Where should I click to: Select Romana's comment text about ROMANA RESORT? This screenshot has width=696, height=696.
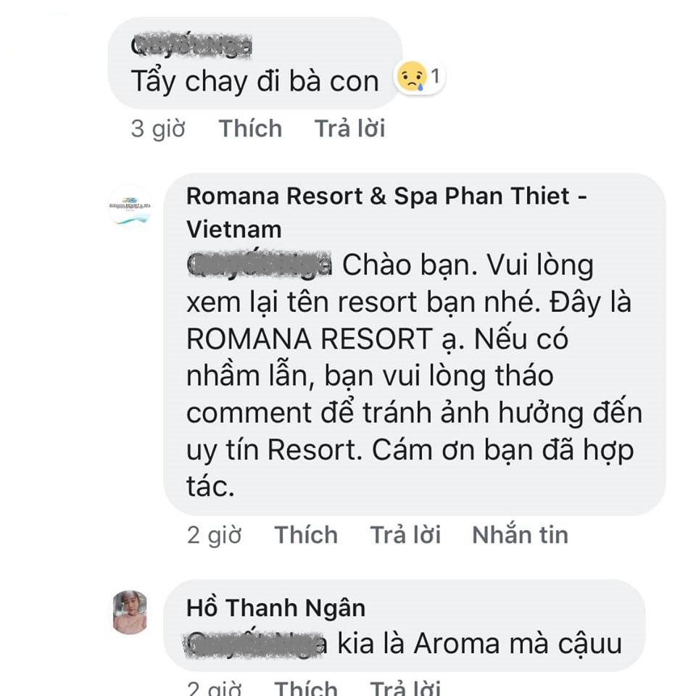click(414, 376)
